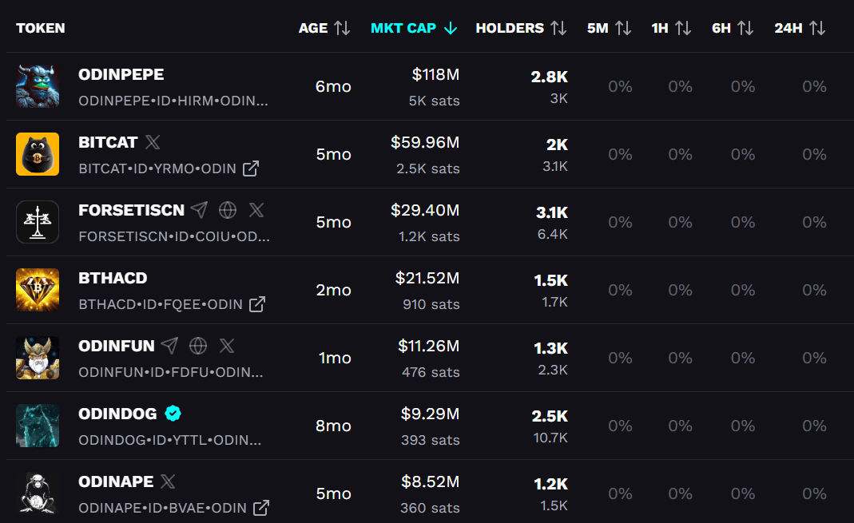Screen dimensions: 854x523
Task: Sort by 5M change column
Action: [x=610, y=28]
